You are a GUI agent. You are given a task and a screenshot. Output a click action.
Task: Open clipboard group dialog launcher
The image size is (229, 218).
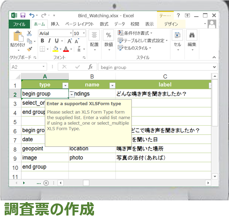[35, 57]
